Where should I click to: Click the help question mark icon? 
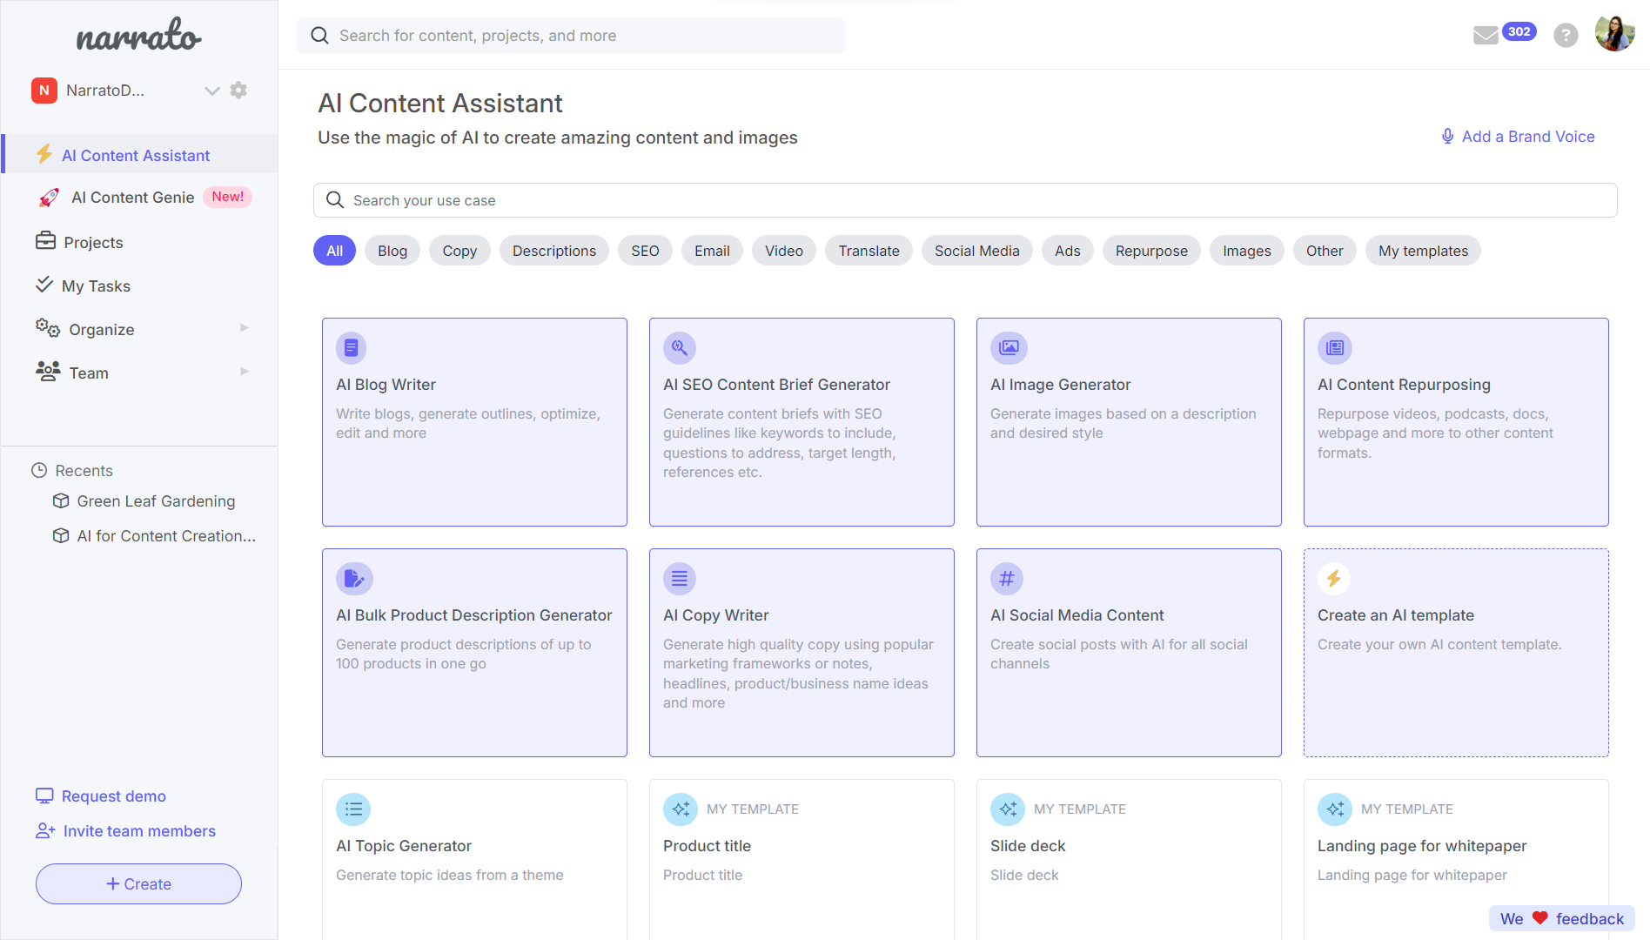[1566, 35]
